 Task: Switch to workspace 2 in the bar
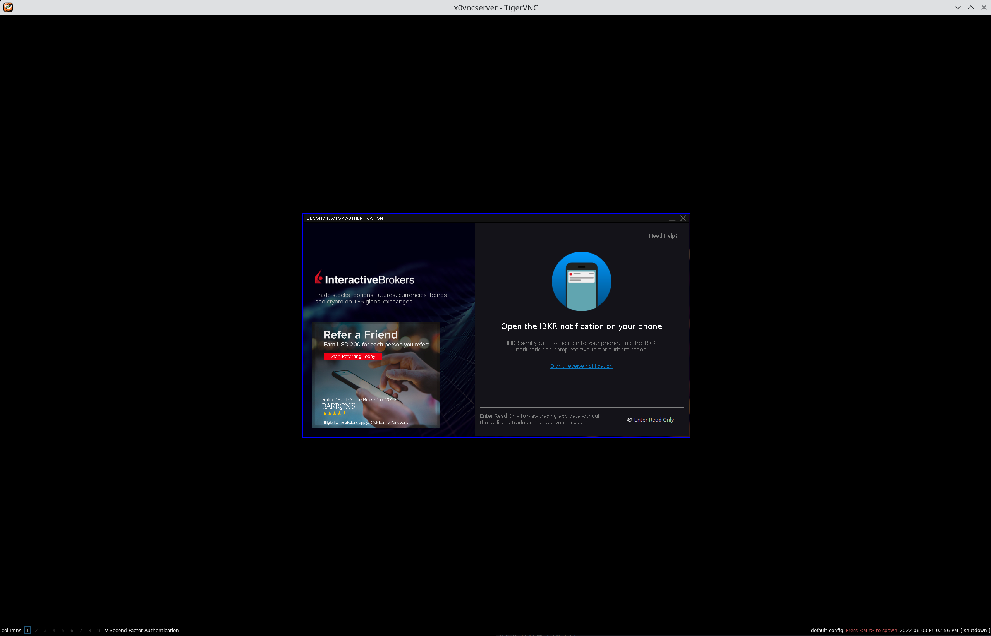point(36,630)
